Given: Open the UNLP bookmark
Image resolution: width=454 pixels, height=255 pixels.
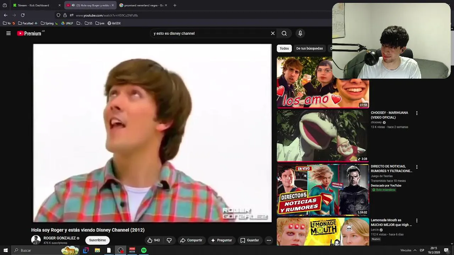Looking at the screenshot, I should pos(67,23).
